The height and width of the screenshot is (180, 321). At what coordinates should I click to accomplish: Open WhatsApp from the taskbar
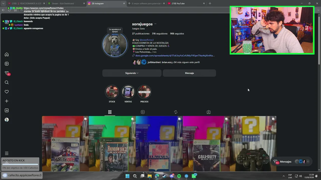194,176
